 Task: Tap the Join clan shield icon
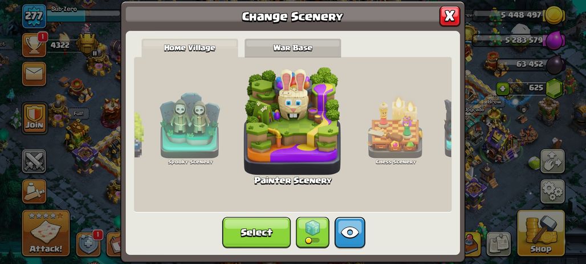(x=34, y=118)
